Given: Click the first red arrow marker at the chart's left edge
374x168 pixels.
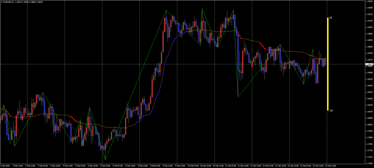Looking at the screenshot, I should point(7,111).
